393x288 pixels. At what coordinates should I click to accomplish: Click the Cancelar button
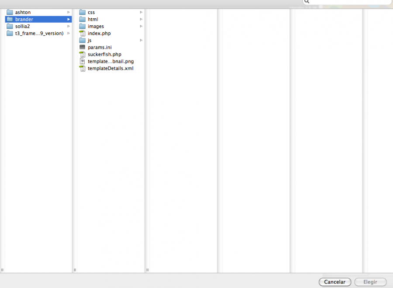coord(335,282)
